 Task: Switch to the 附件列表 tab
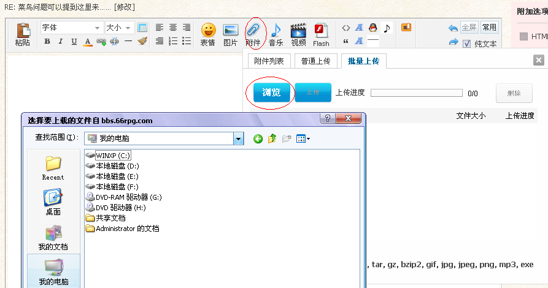click(x=269, y=61)
